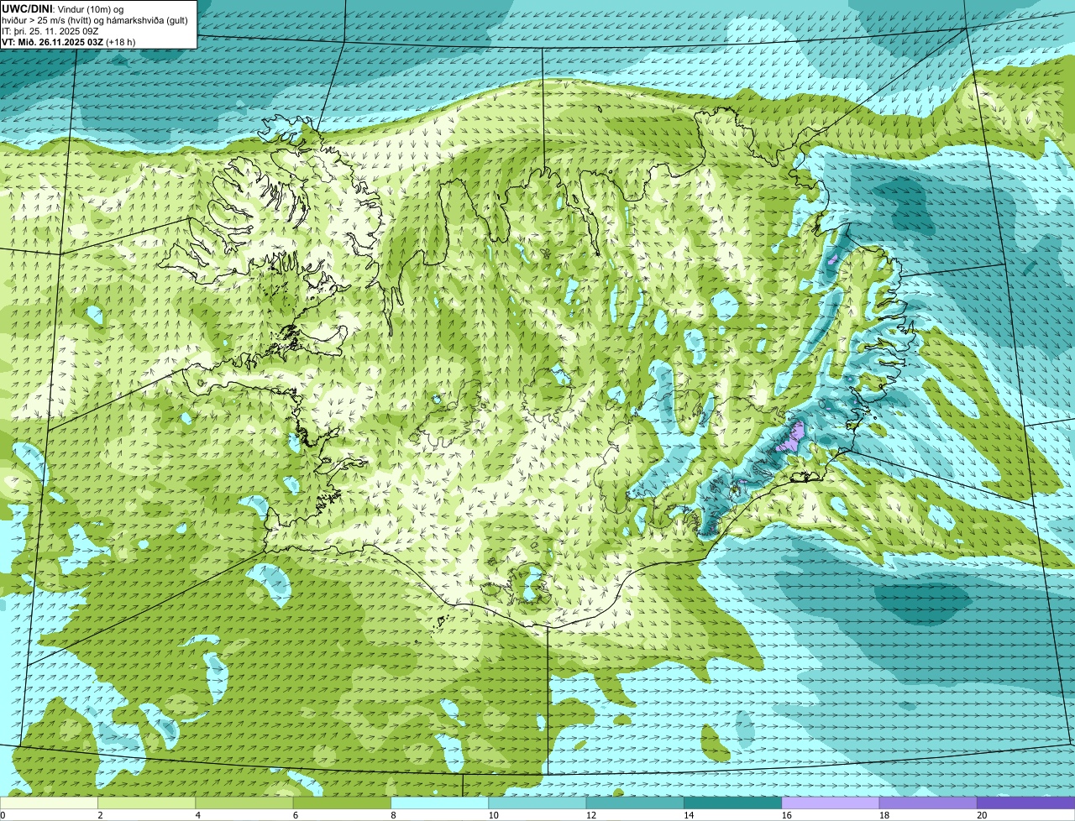Click the "IT: þri. 25. 11. 2025 09Z" line

coord(50,31)
